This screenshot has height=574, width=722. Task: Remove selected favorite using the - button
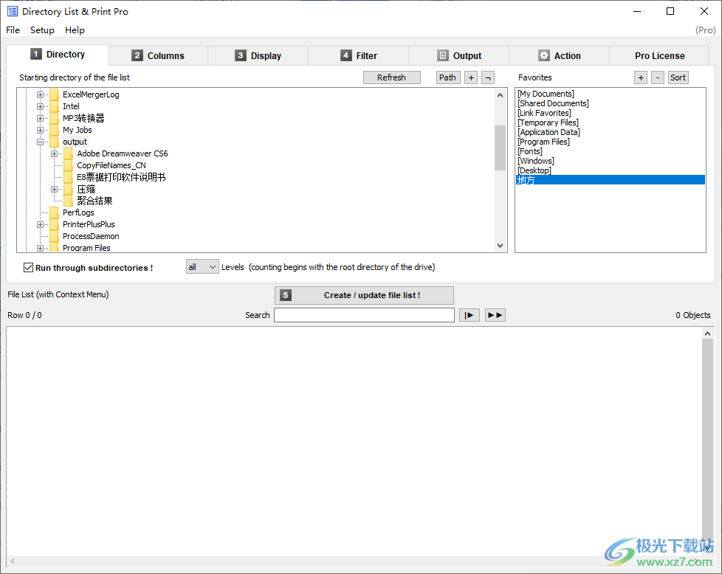click(x=658, y=77)
